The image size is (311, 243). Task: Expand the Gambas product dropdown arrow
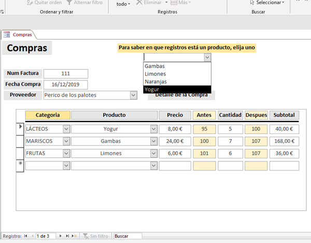(153, 141)
